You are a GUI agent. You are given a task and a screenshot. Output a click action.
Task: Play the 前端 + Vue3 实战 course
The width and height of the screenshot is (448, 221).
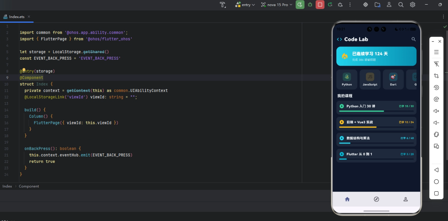pyautogui.click(x=342, y=122)
